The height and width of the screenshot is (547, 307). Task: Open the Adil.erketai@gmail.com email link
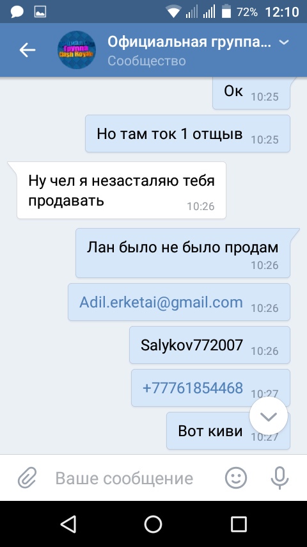161,302
